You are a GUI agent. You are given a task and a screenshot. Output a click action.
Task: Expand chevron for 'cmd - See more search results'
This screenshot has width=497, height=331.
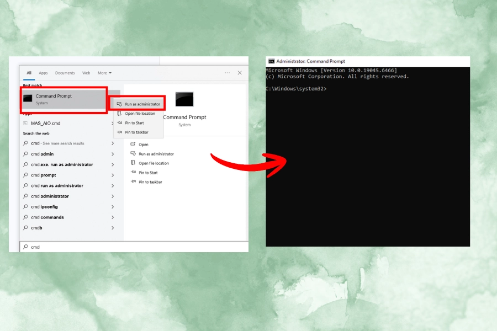coord(113,143)
